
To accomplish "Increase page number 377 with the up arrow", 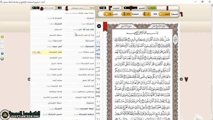I will point(124,13).
